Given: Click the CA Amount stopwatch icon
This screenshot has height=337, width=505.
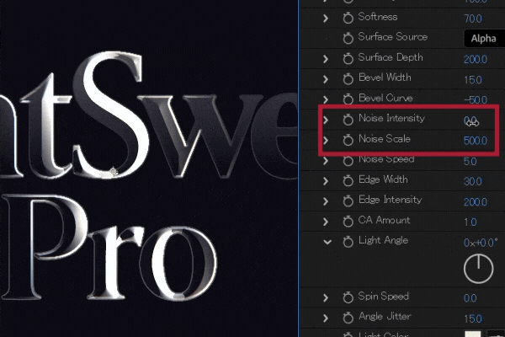Looking at the screenshot, I should point(348,221).
